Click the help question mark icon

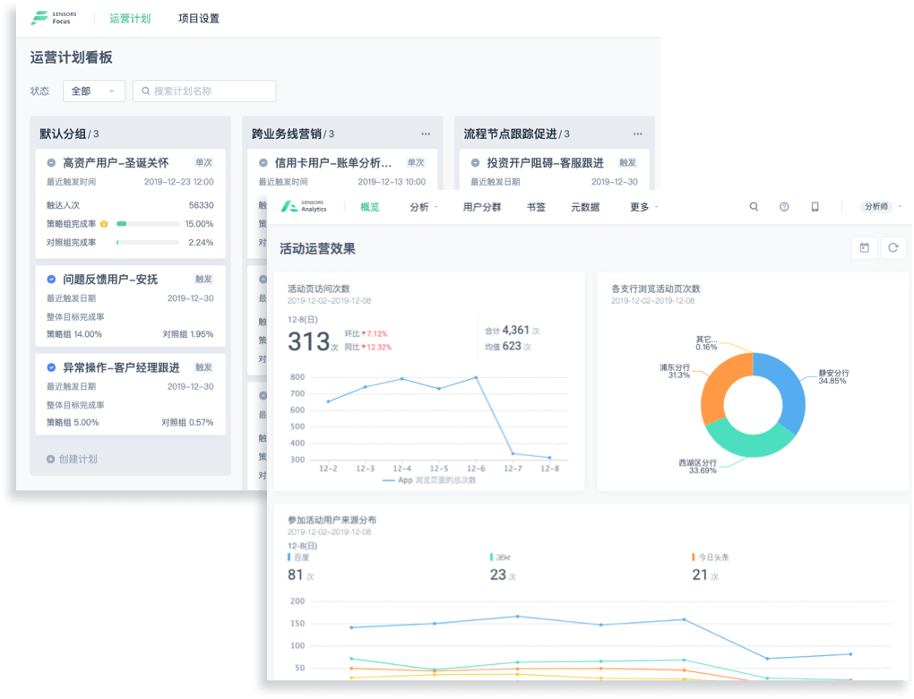click(784, 206)
